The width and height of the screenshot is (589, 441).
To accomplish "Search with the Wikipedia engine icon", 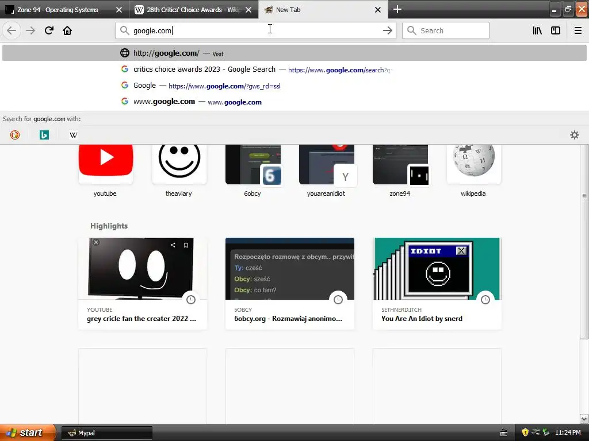I will coord(74,135).
